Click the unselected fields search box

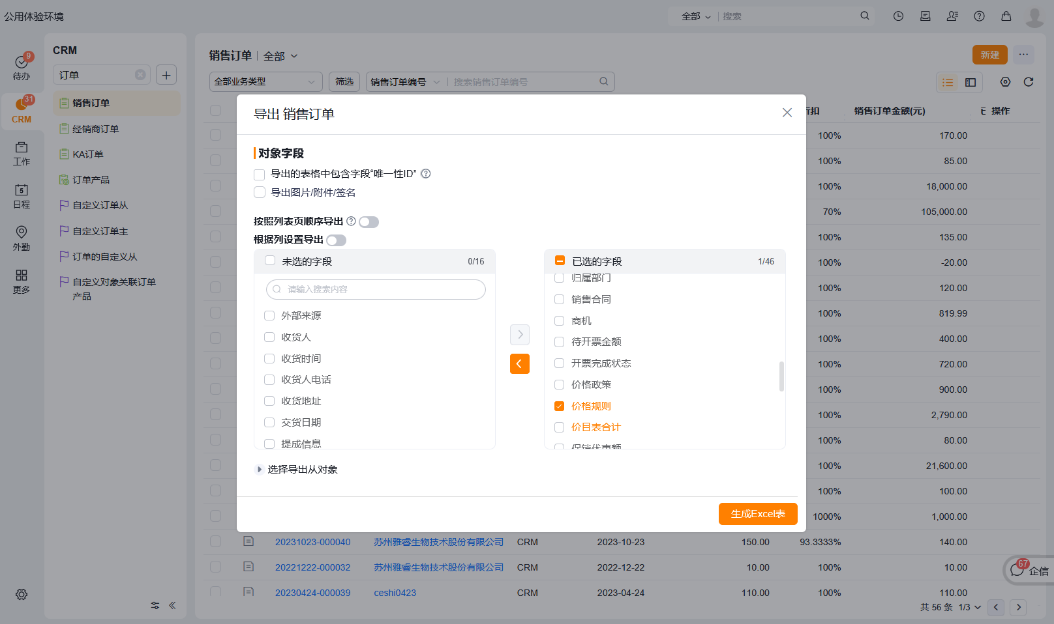tap(376, 289)
